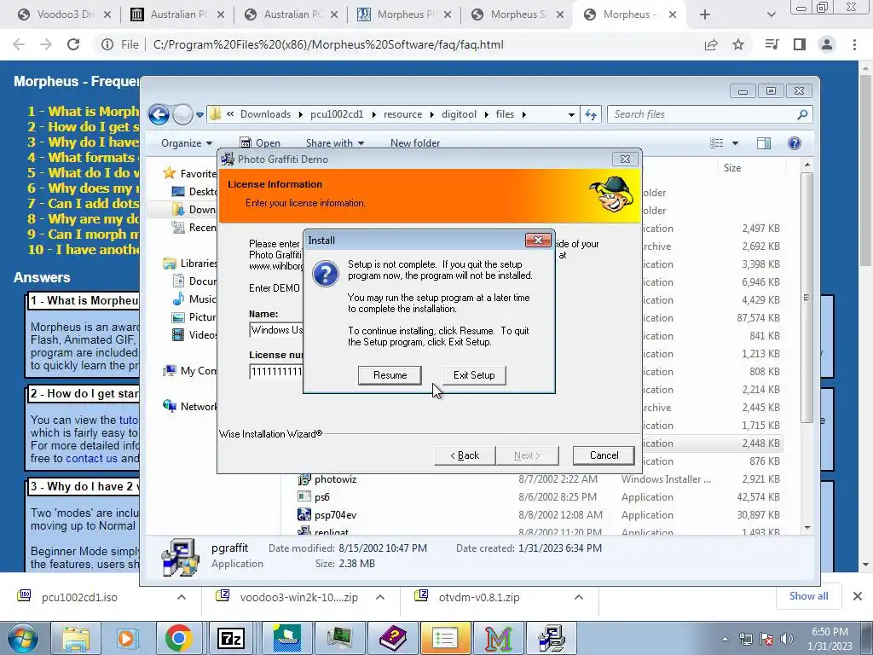Open the Share with dropdown
The height and width of the screenshot is (655, 873).
point(334,143)
